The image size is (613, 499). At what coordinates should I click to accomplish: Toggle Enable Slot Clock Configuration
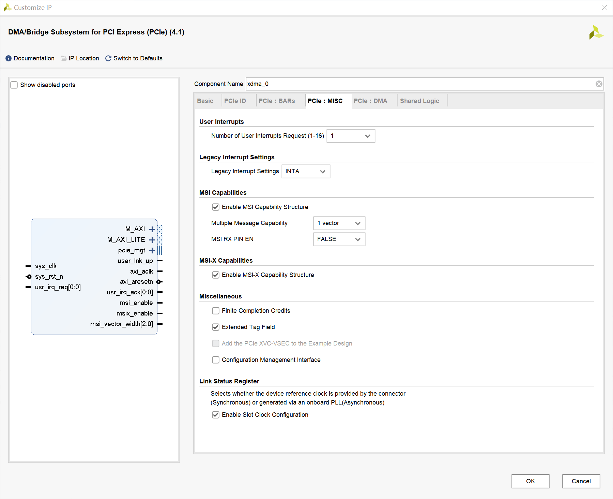click(x=216, y=415)
